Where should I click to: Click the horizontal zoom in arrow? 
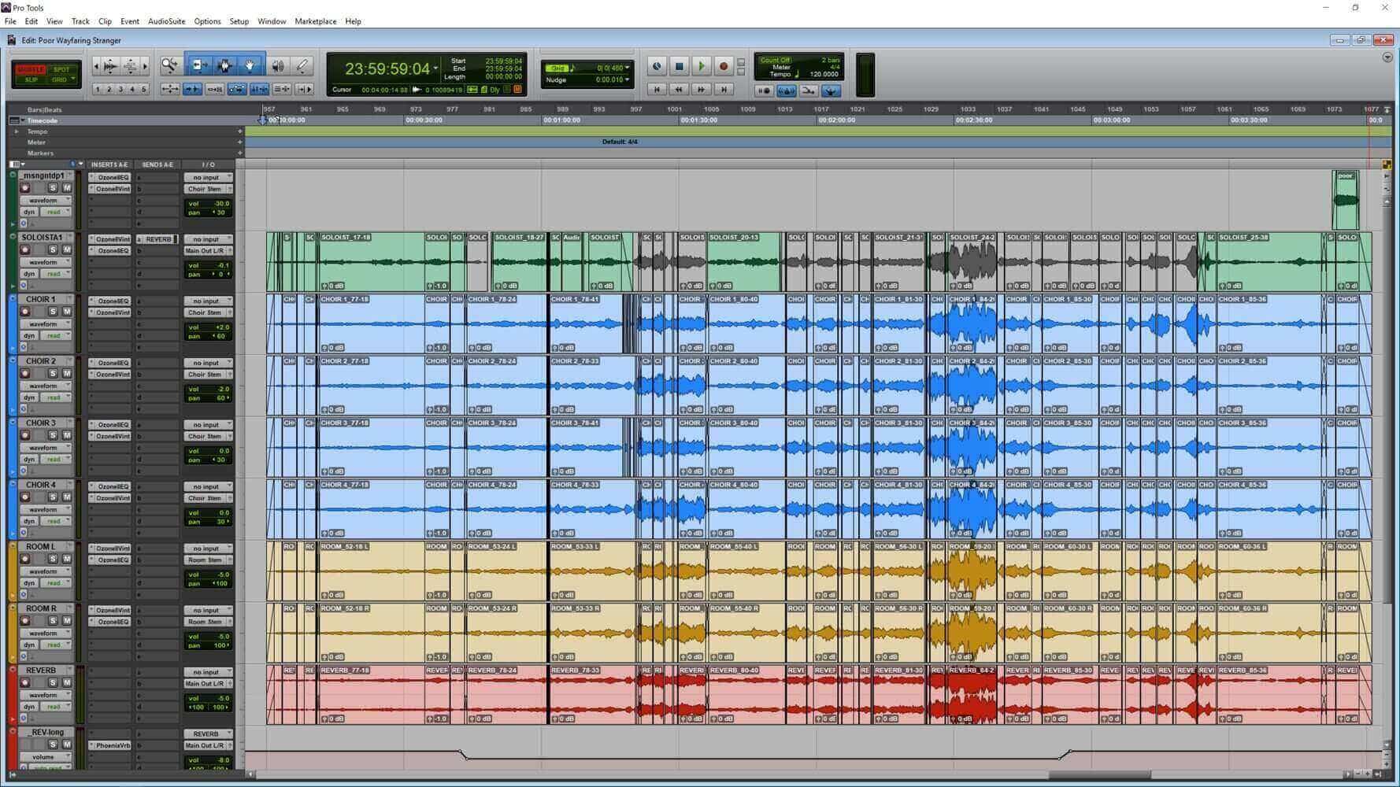click(x=145, y=66)
